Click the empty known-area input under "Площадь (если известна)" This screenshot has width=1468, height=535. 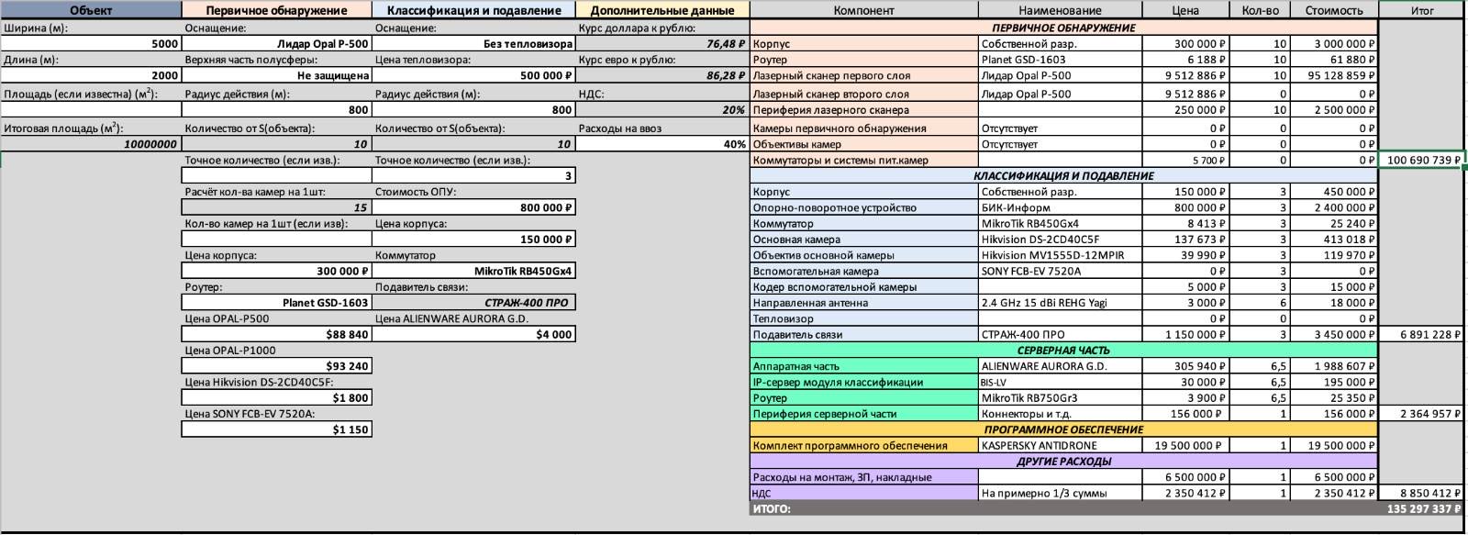click(x=91, y=109)
